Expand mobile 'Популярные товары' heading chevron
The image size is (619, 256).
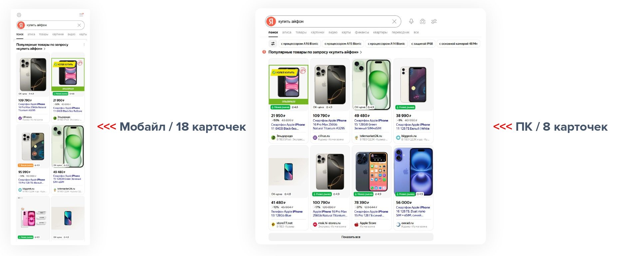tap(45, 49)
